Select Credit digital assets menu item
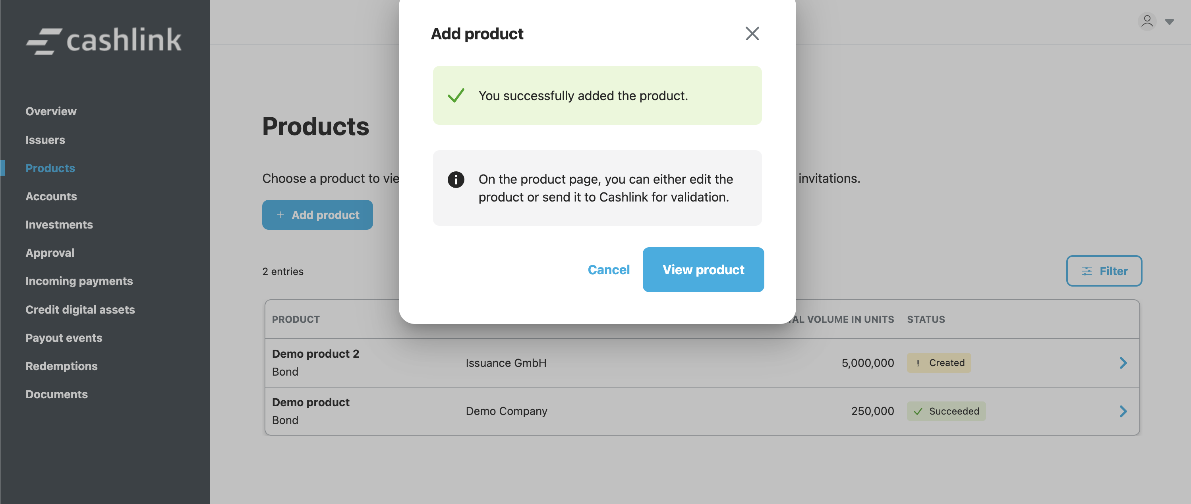The width and height of the screenshot is (1191, 504). pos(80,309)
